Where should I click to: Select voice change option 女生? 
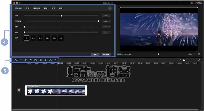click(x=40, y=38)
